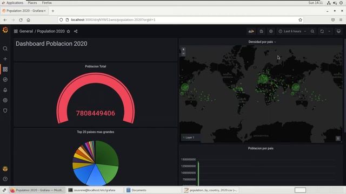This screenshot has height=194, width=346.
Task: Open the user avatar in sidebar
Action: coord(5,169)
